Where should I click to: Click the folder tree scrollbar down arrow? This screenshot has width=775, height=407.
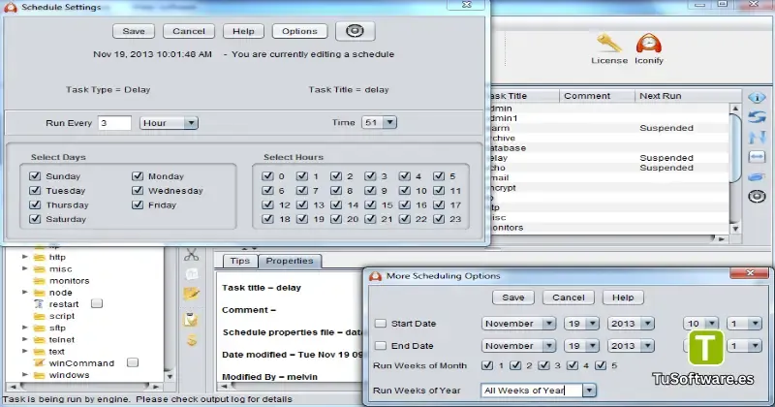click(170, 376)
